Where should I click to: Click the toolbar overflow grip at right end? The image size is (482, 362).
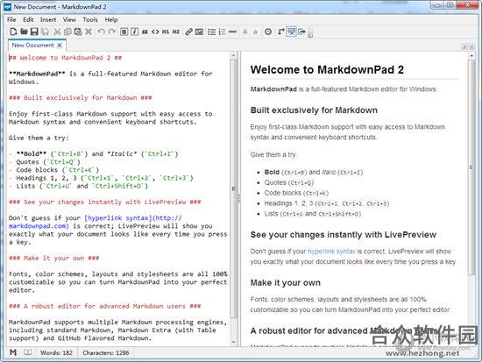pos(310,32)
